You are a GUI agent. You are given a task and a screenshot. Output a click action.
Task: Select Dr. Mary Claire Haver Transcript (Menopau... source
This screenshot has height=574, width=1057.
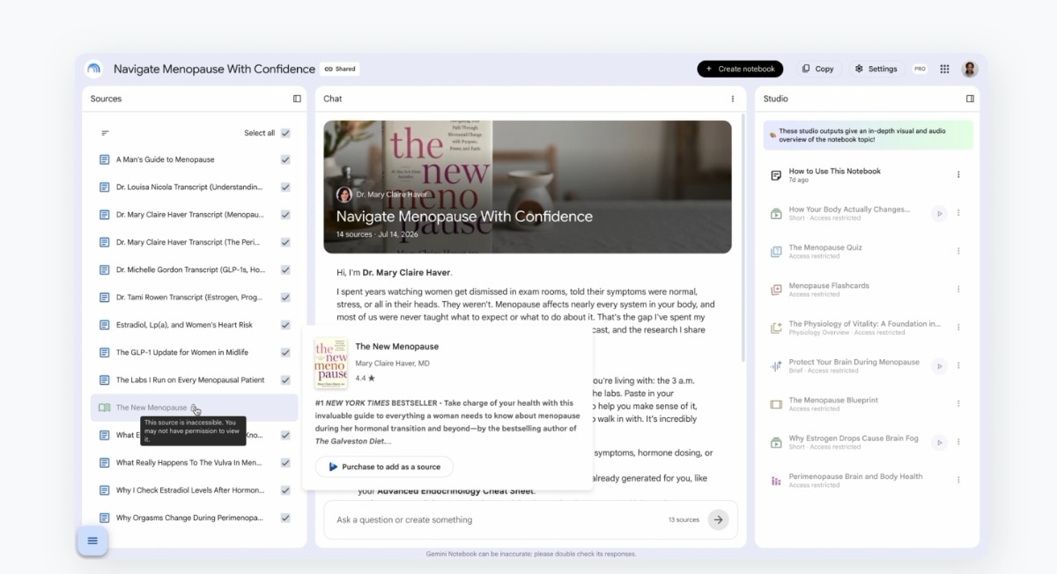tap(189, 215)
